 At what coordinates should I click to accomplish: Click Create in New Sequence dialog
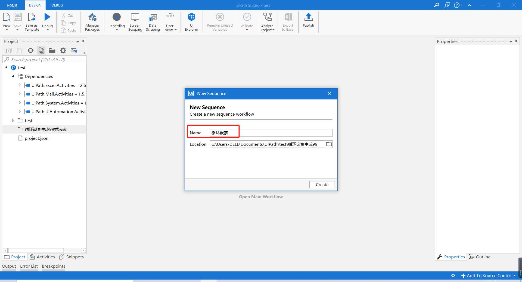pyautogui.click(x=322, y=185)
